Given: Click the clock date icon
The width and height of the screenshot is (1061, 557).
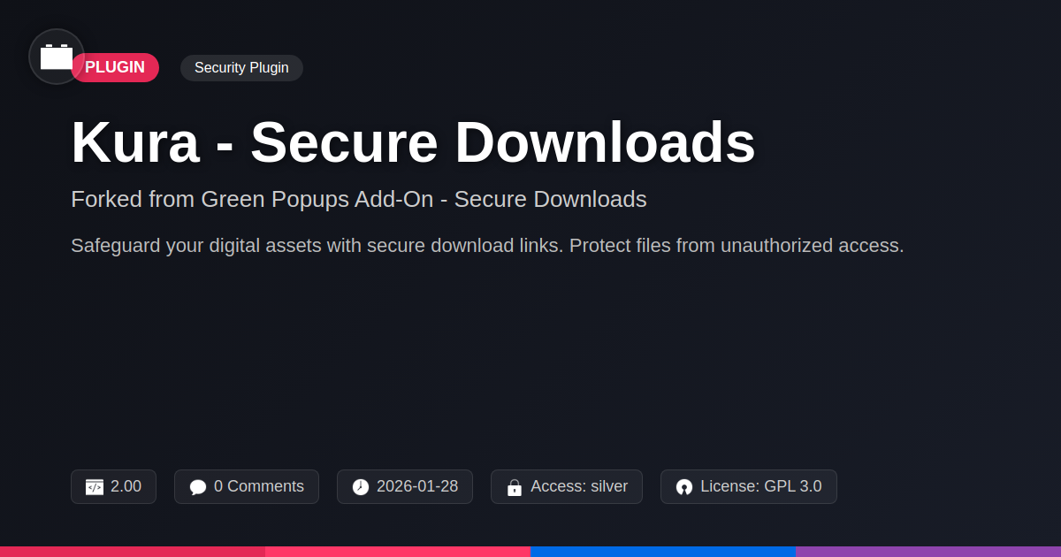Looking at the screenshot, I should coord(361,487).
